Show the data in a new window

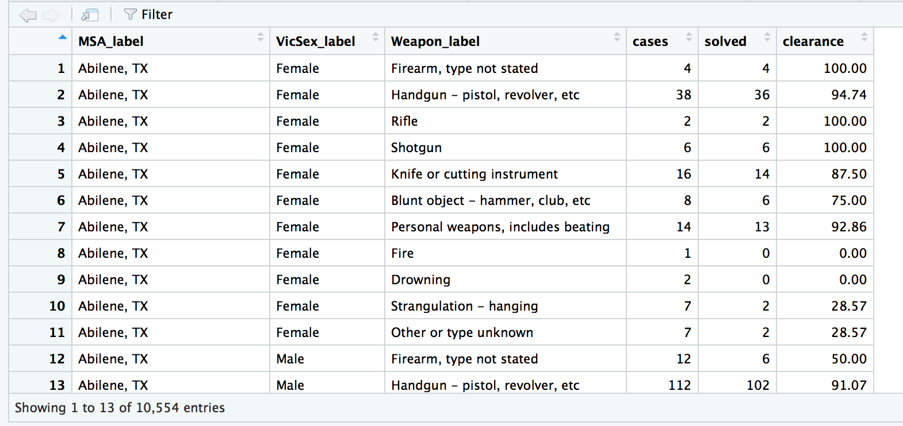coord(90,15)
